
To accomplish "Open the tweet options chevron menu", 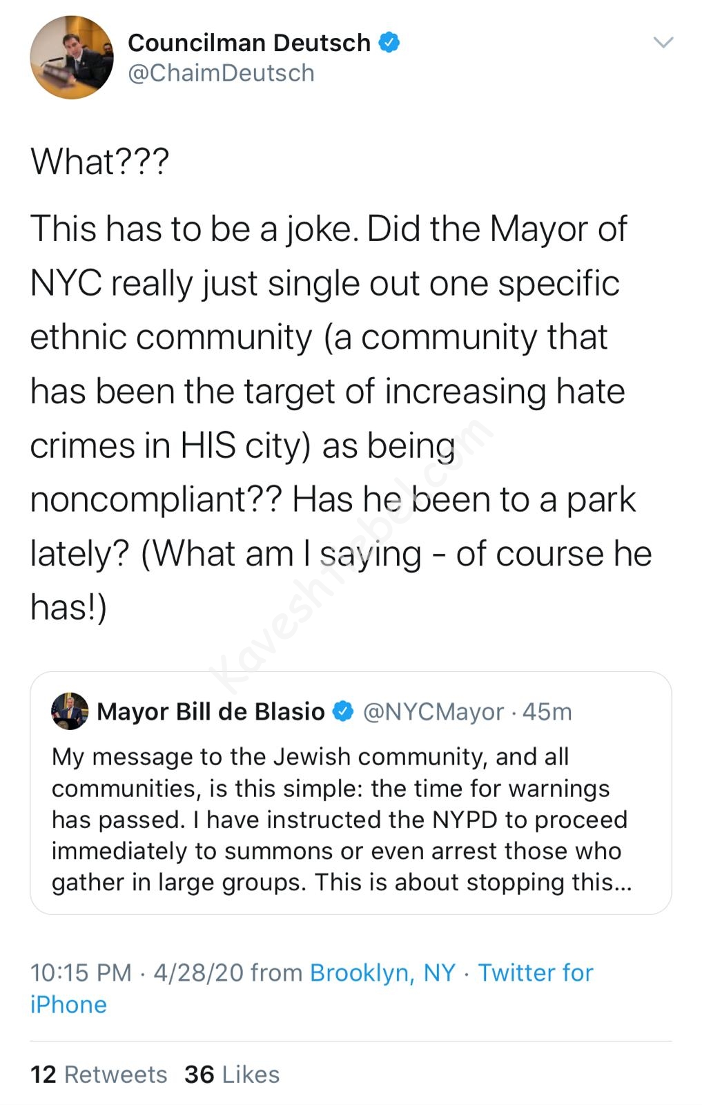I will tap(663, 43).
